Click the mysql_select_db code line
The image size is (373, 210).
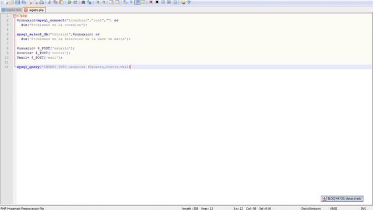(58, 34)
